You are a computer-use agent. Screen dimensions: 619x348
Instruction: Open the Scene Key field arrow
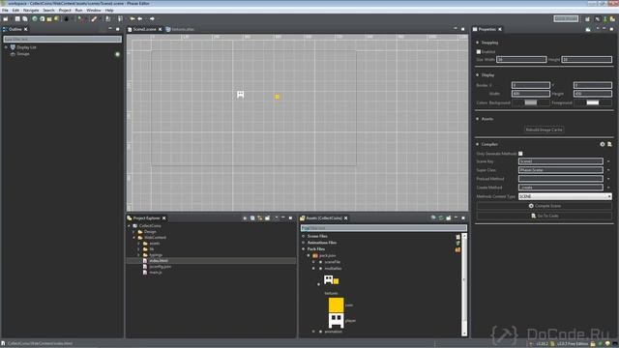[x=608, y=161]
